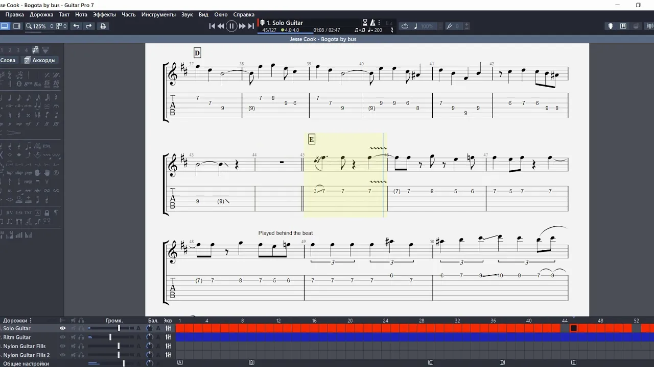Open the Слова lyrics button
The image size is (654, 367).
pyautogui.click(x=8, y=60)
